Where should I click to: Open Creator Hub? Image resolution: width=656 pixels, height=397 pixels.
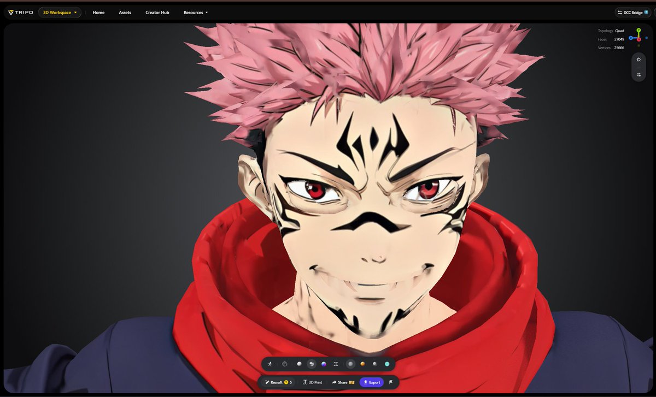point(157,12)
